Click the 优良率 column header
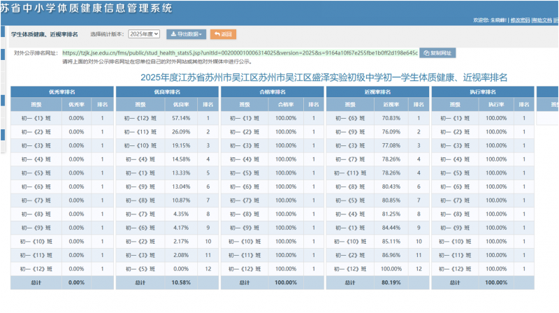 180,105
